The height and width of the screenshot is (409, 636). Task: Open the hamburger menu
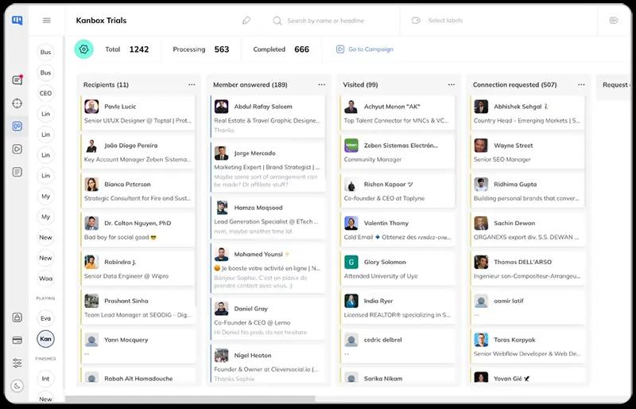(x=47, y=21)
